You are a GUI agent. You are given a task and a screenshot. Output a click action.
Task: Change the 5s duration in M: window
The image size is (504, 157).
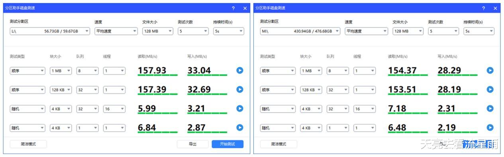(x=479, y=31)
